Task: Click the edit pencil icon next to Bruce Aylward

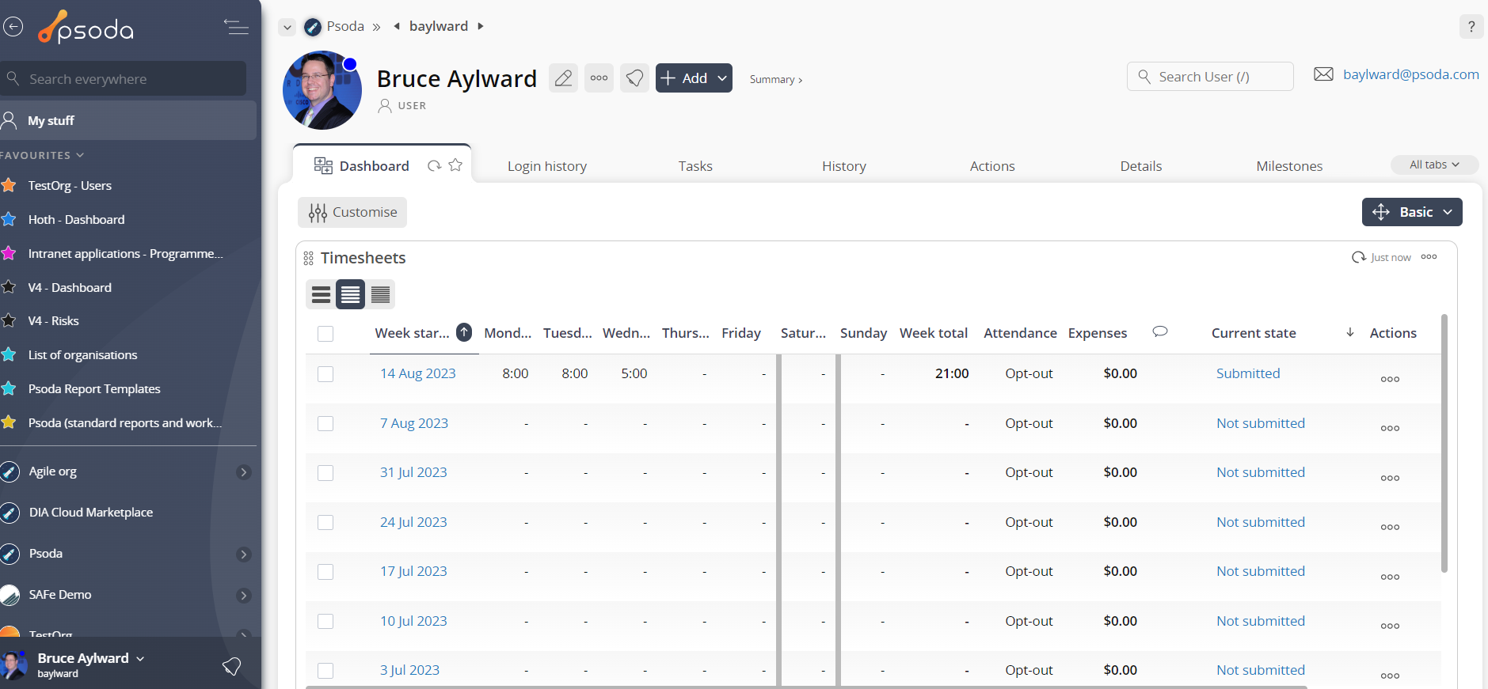Action: click(x=563, y=78)
